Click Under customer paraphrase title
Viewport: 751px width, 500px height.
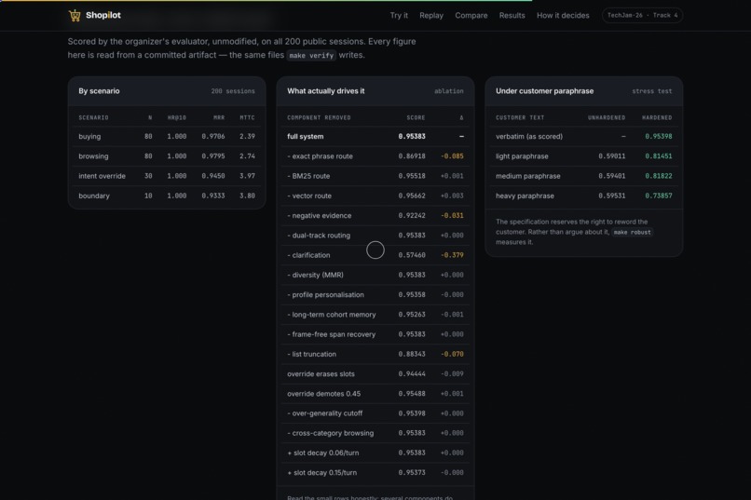click(x=544, y=91)
